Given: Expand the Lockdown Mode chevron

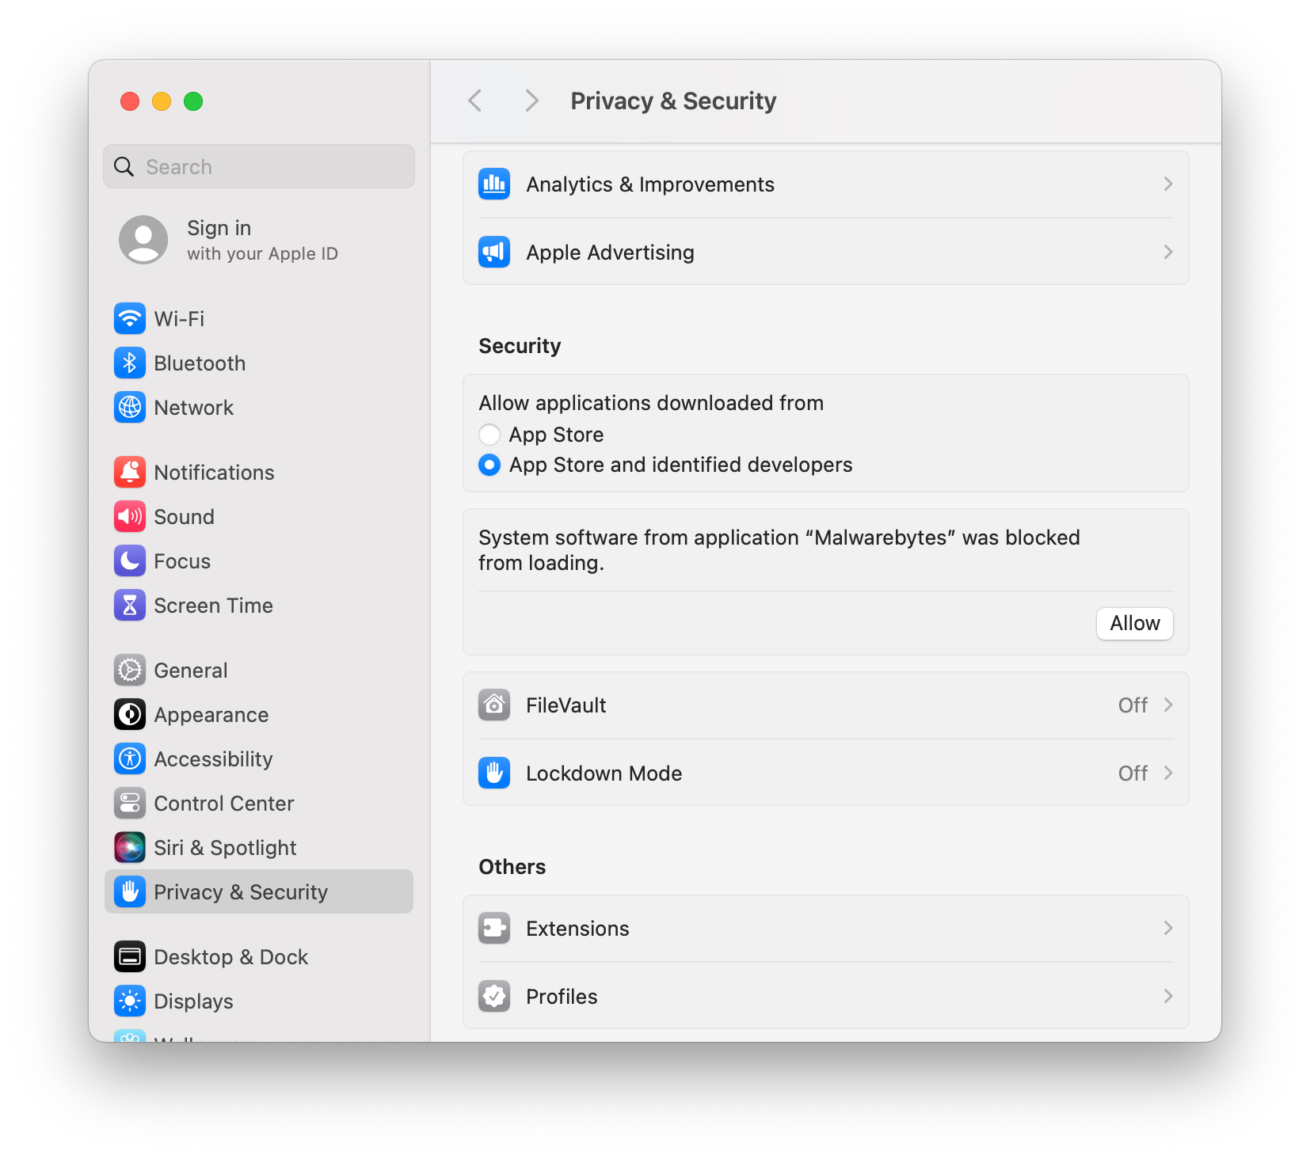Looking at the screenshot, I should click(1167, 773).
